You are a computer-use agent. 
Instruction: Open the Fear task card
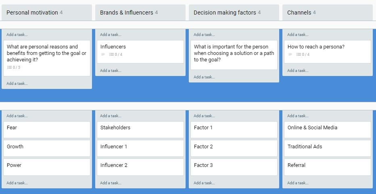pos(47,130)
